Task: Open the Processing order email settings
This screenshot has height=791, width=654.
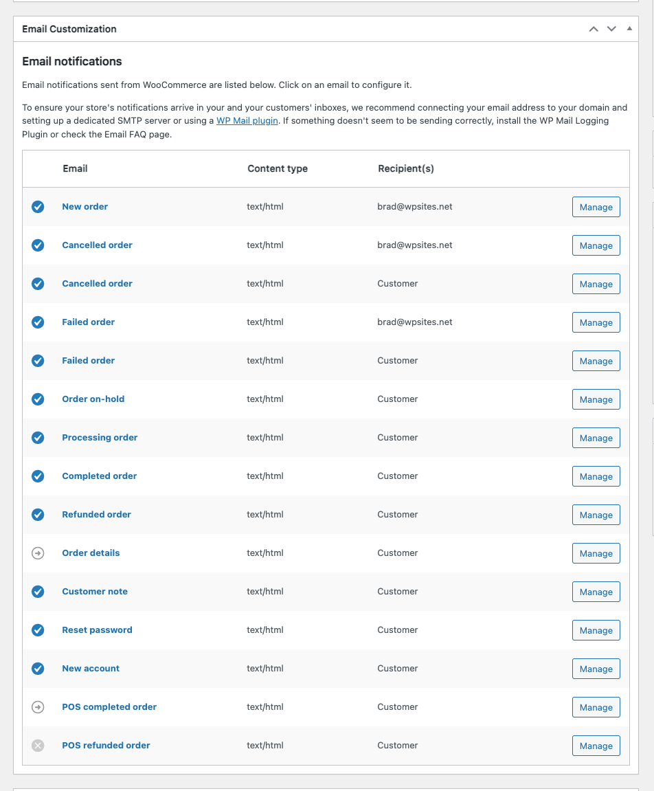Action: tap(100, 438)
